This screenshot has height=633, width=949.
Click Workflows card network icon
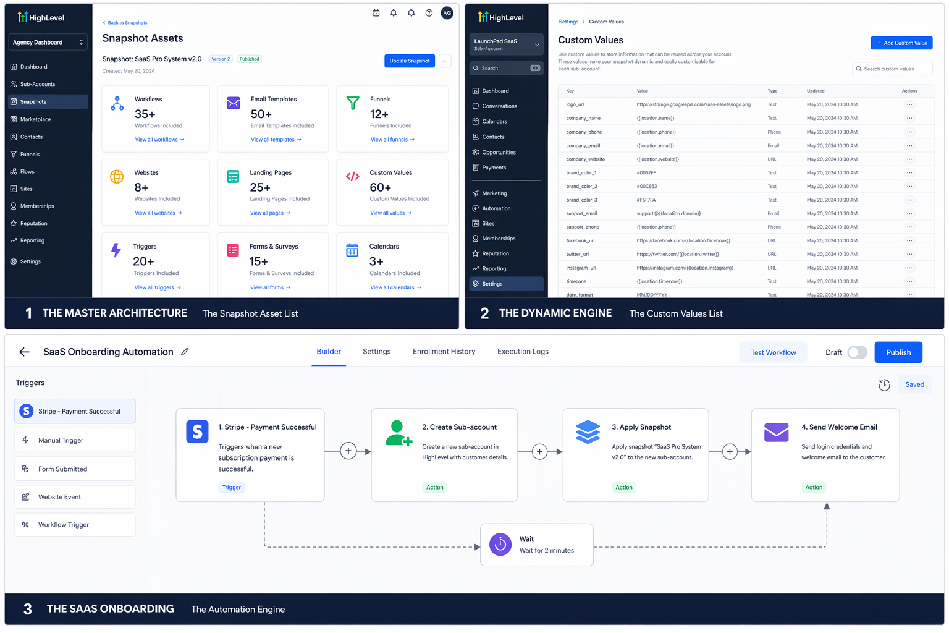117,103
